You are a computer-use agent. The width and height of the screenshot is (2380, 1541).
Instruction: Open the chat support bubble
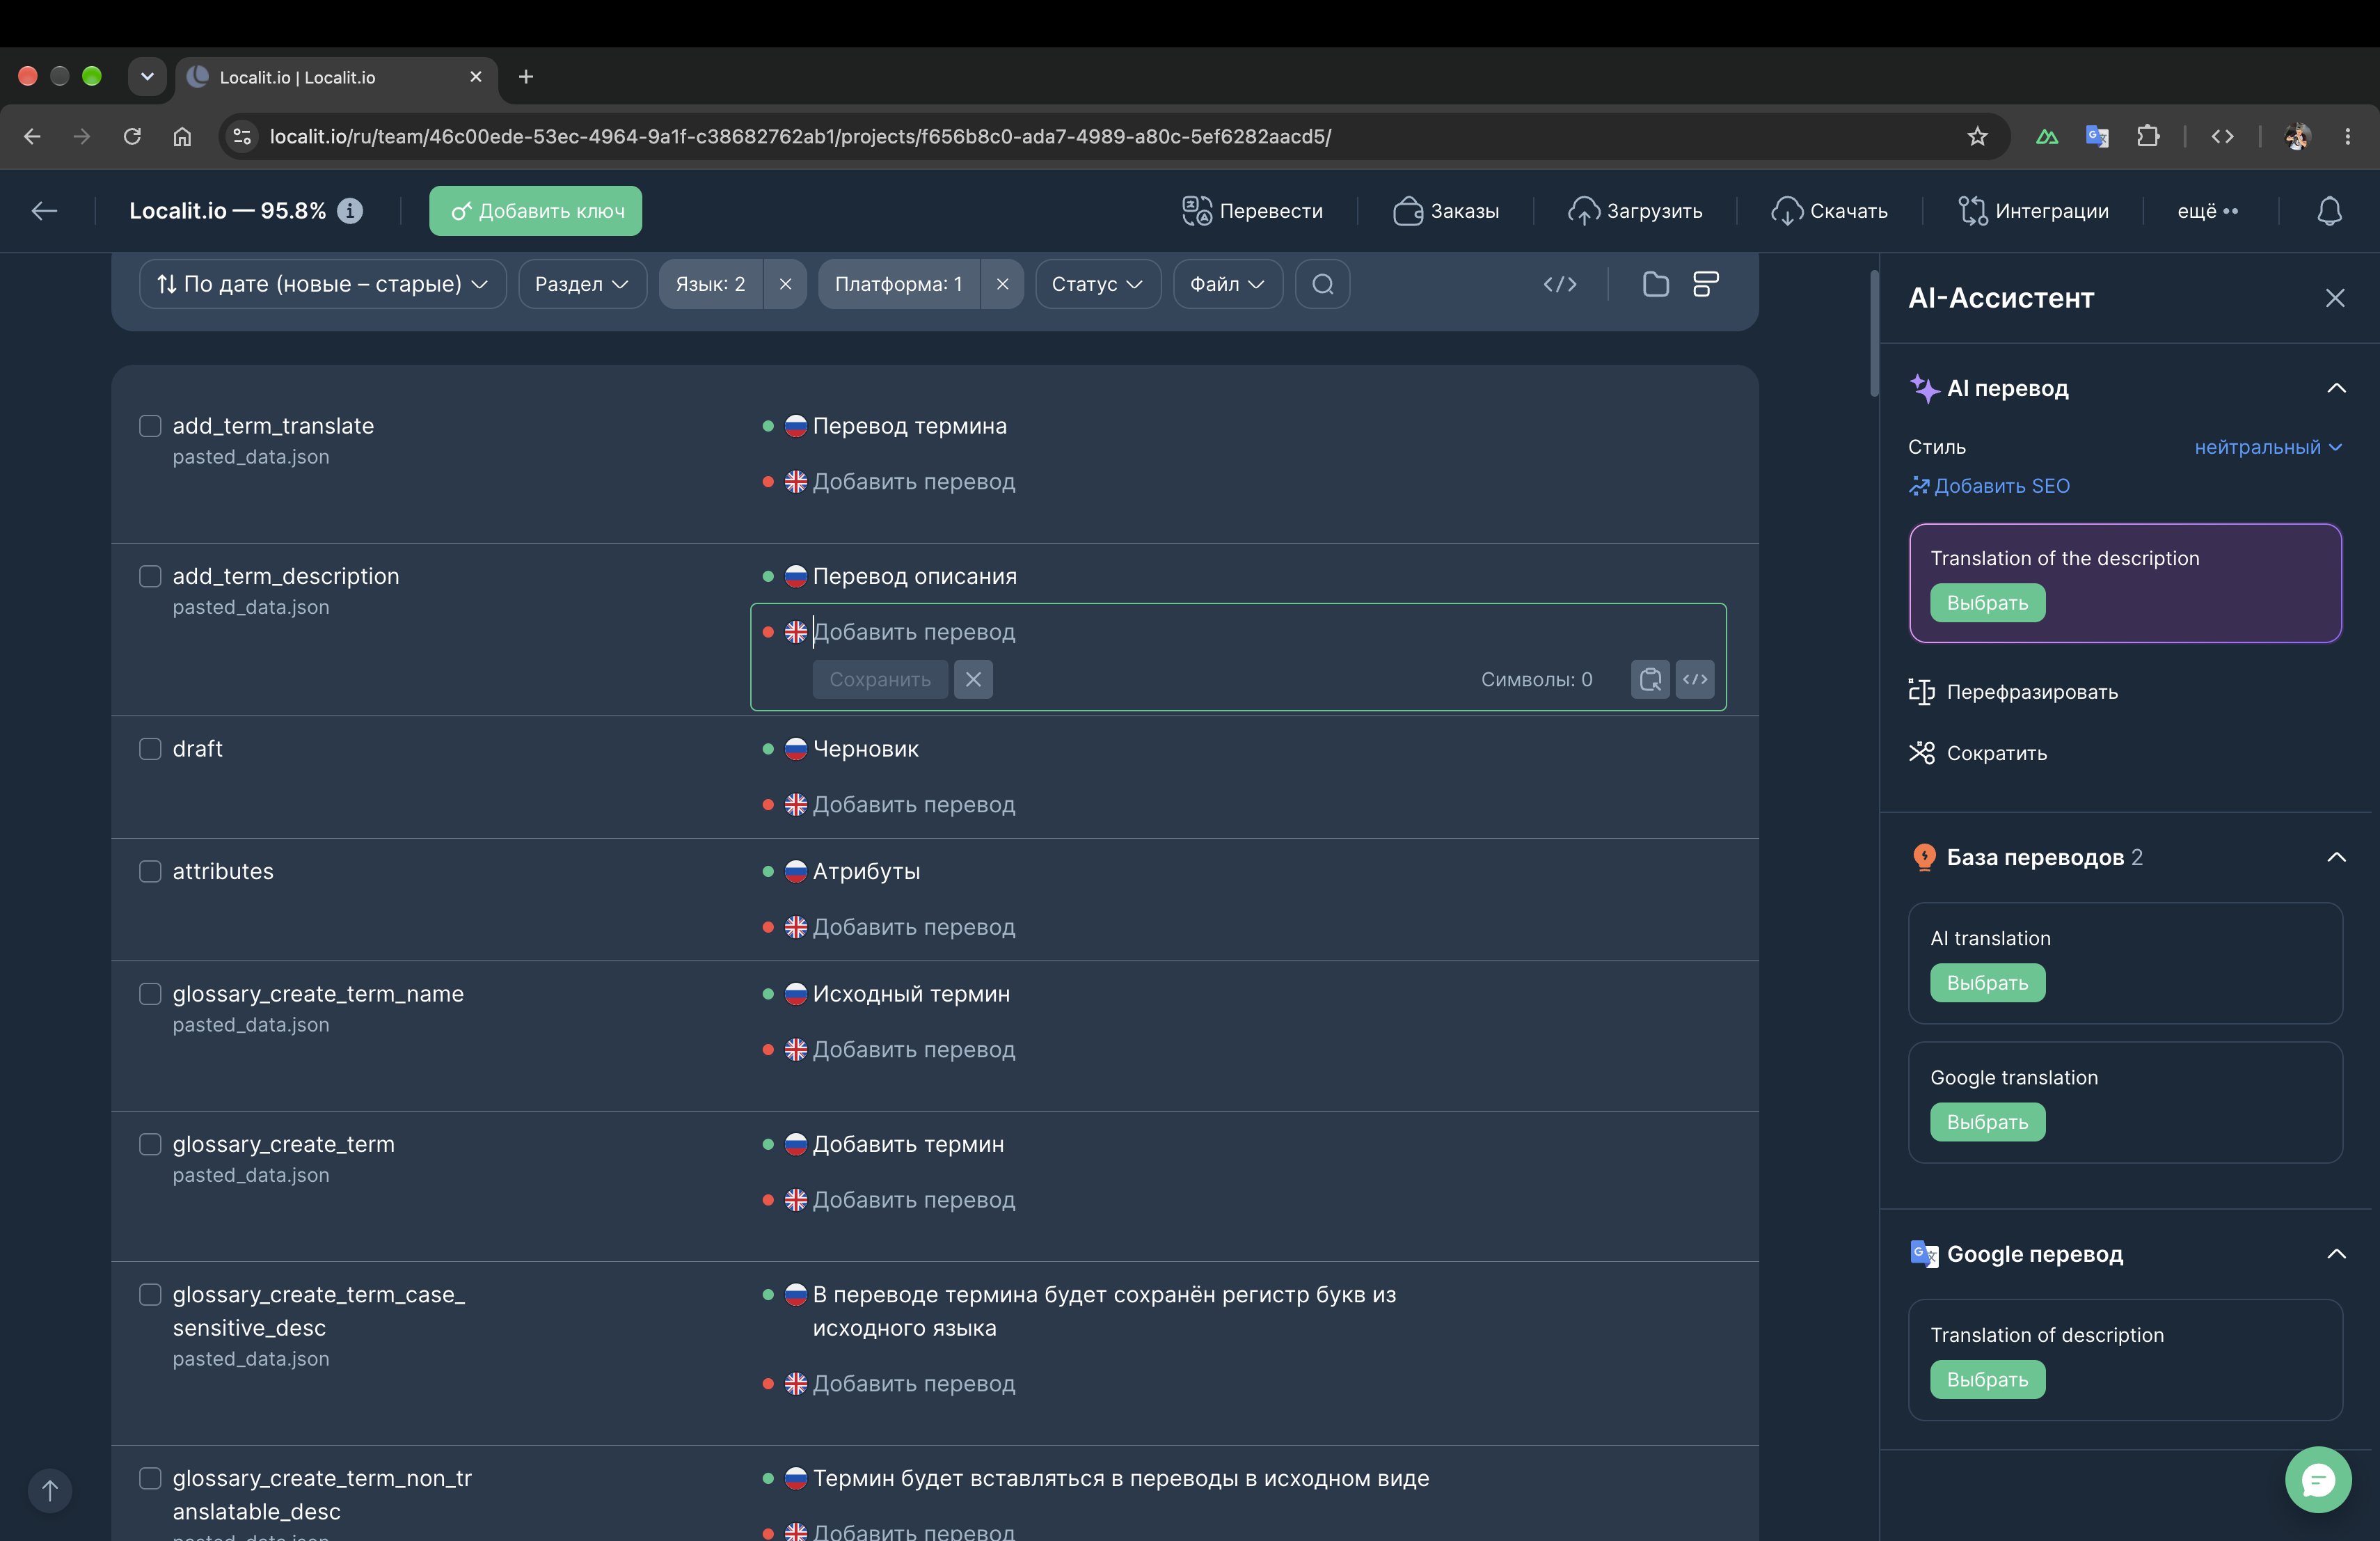[x=2318, y=1479]
